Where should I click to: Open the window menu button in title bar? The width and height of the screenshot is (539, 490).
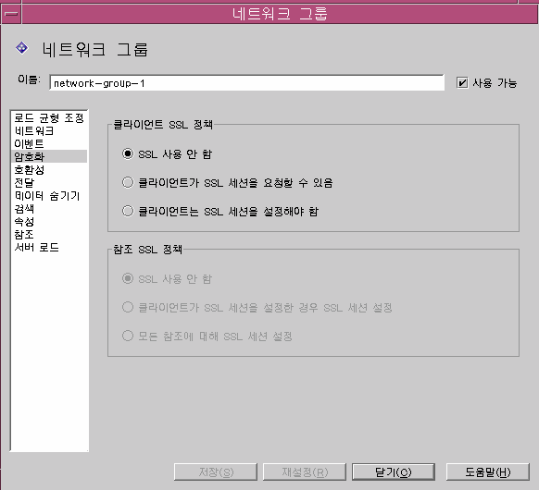pos(11,14)
